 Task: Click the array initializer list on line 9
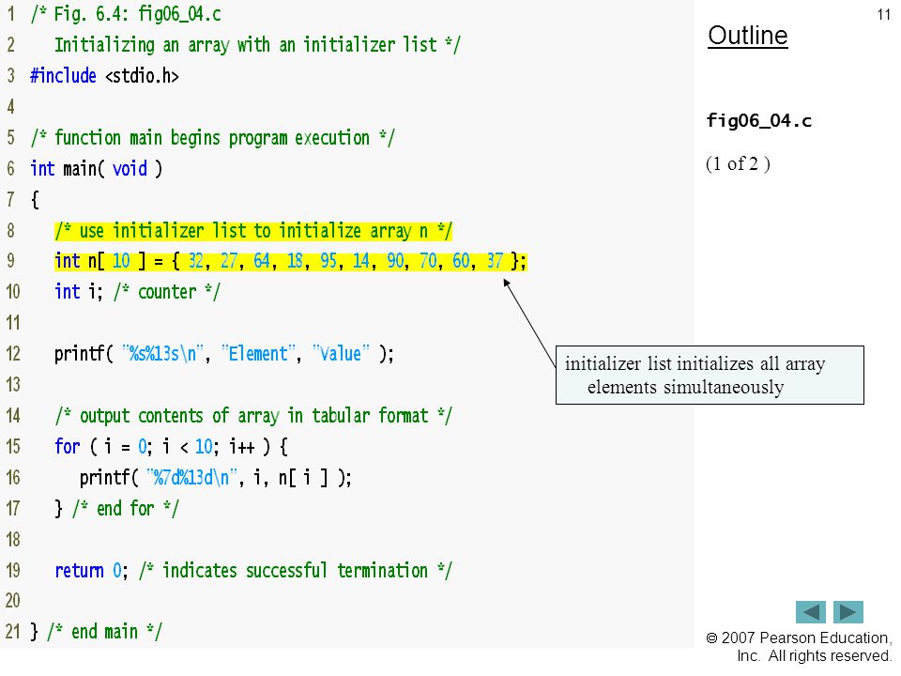click(290, 261)
